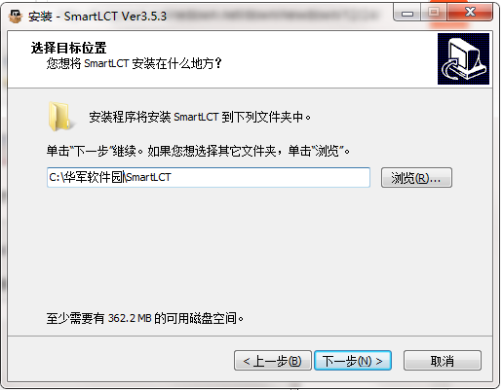Click the 362.2 MB disk space notice
Image resolution: width=503 pixels, height=390 pixels.
[x=145, y=318]
